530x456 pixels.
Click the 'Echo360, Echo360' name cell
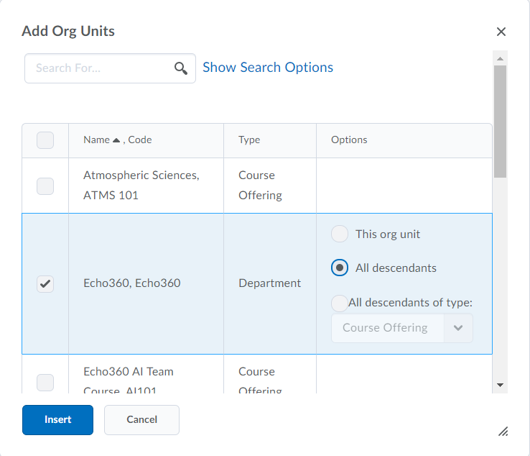point(146,283)
